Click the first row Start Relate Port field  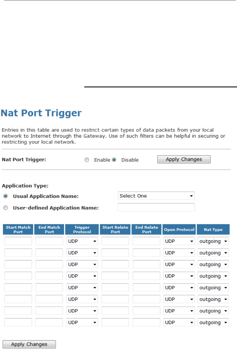(x=115, y=241)
